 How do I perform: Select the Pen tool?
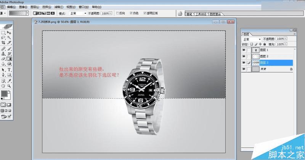coord(3,75)
